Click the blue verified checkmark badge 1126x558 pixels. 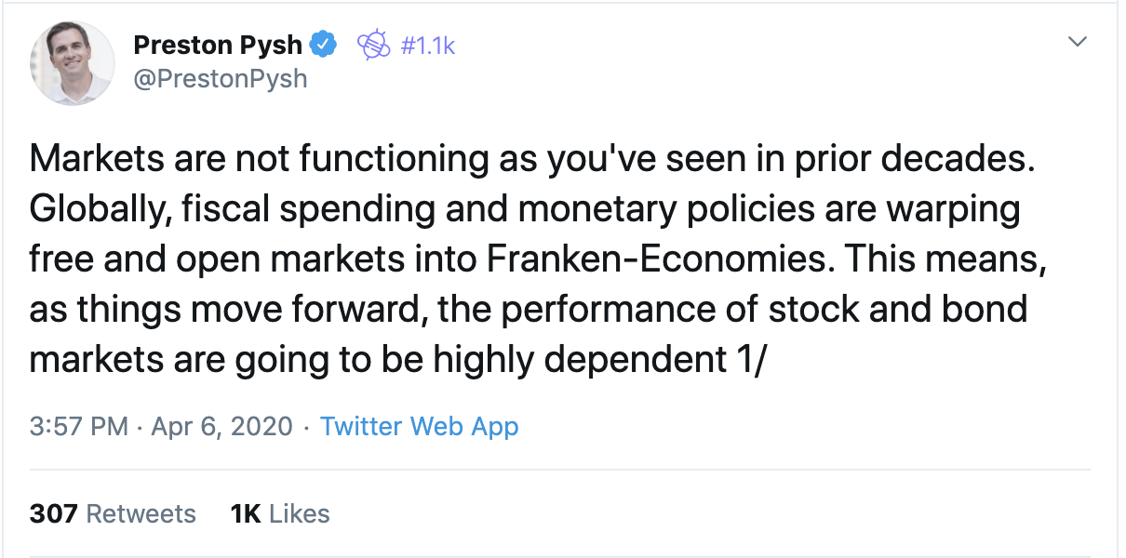(x=323, y=44)
